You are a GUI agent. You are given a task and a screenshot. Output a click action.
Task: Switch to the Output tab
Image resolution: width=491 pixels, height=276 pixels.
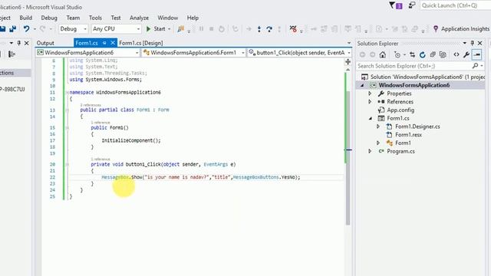pos(45,43)
